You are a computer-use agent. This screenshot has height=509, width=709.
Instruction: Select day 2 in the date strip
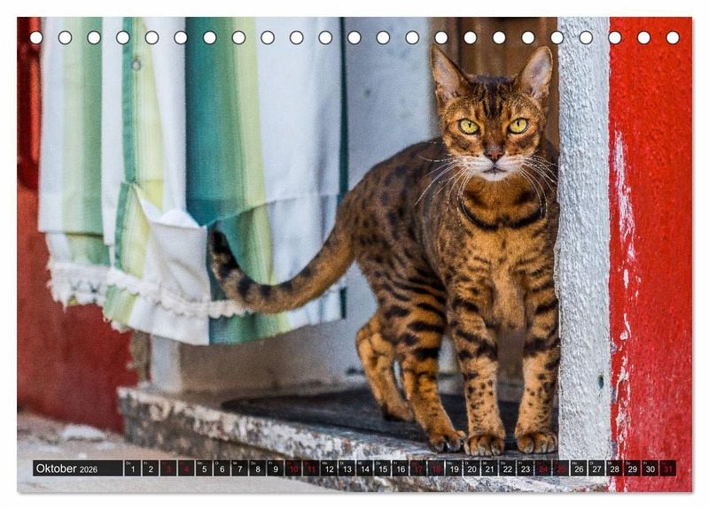pos(151,468)
